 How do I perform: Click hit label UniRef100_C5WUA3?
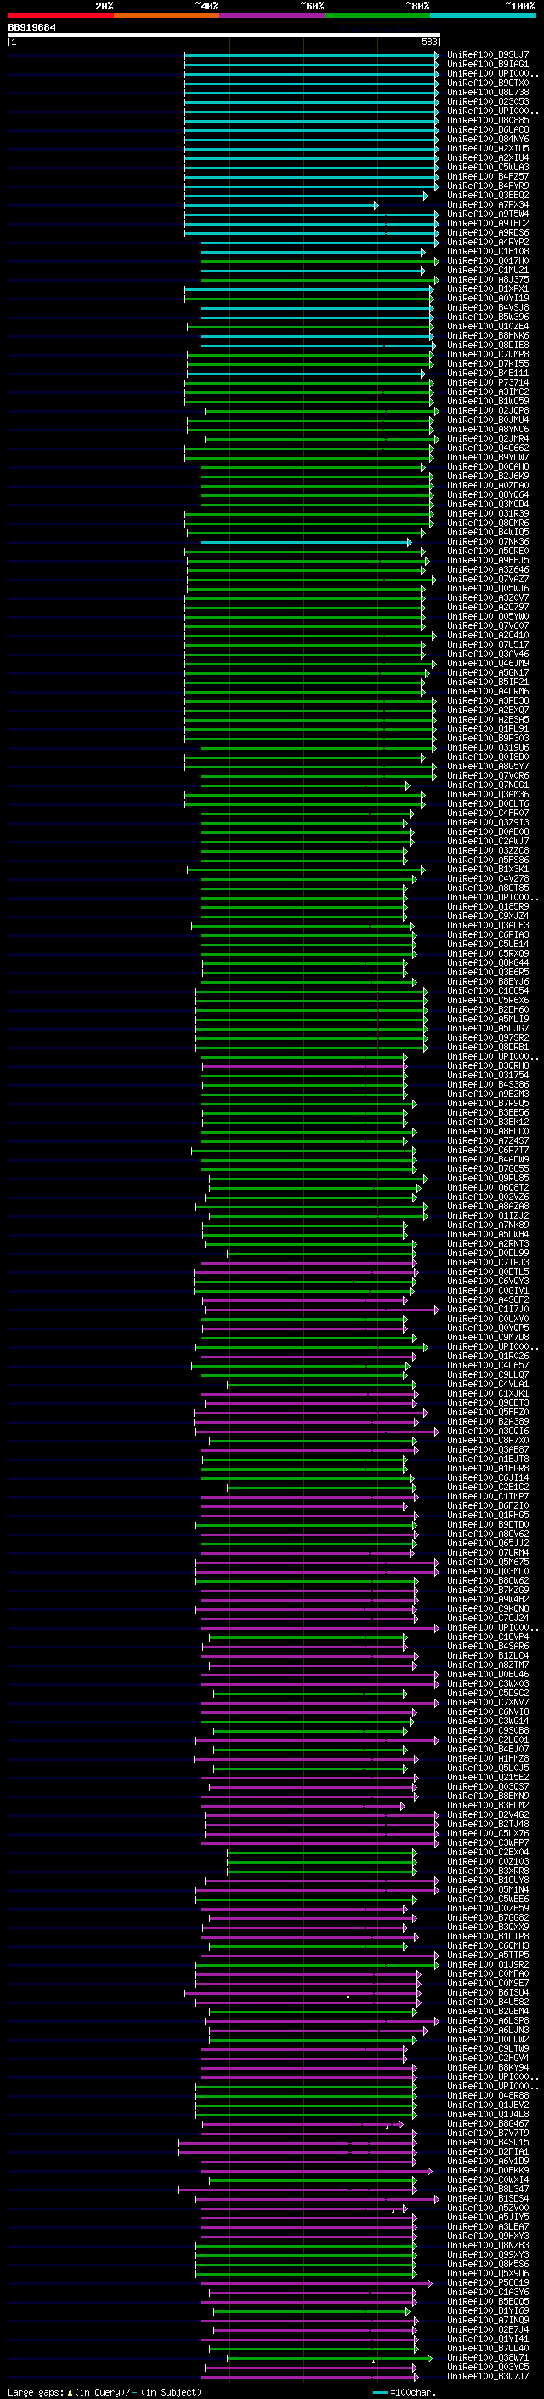tap(487, 168)
